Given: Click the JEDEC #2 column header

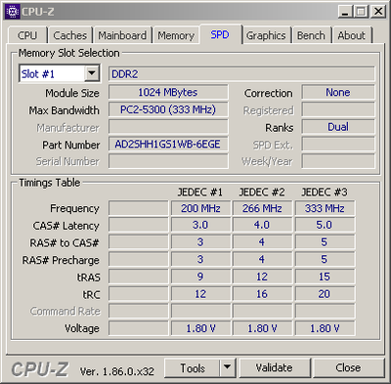Looking at the screenshot, I should (262, 192).
